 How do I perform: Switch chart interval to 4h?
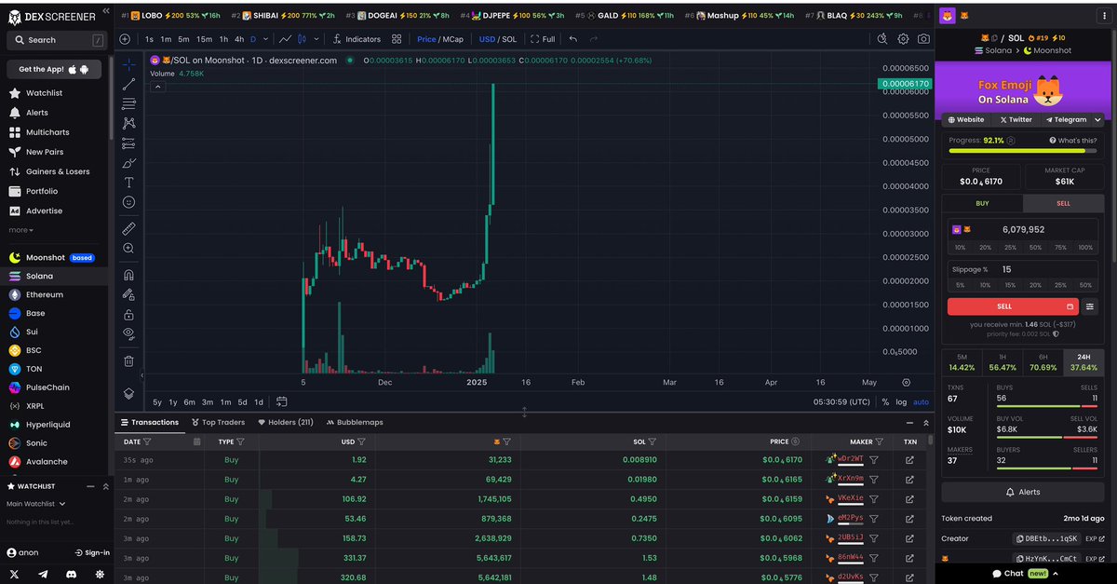pyautogui.click(x=239, y=39)
